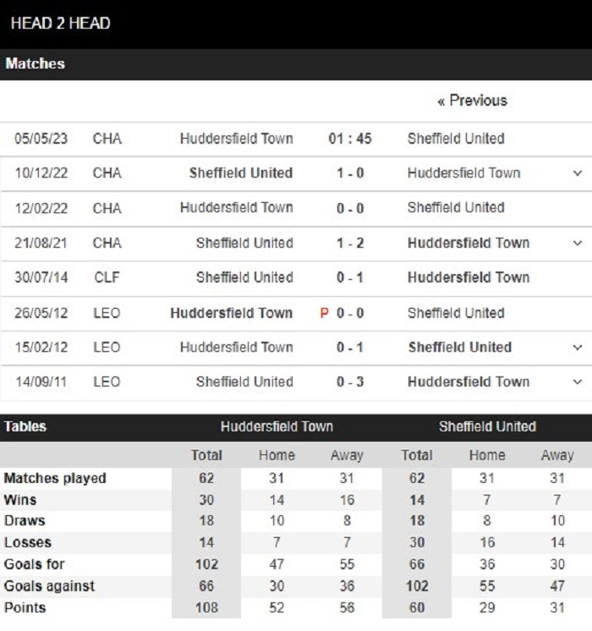Open the 1 - 0 score from 10/12/22

[x=350, y=173]
